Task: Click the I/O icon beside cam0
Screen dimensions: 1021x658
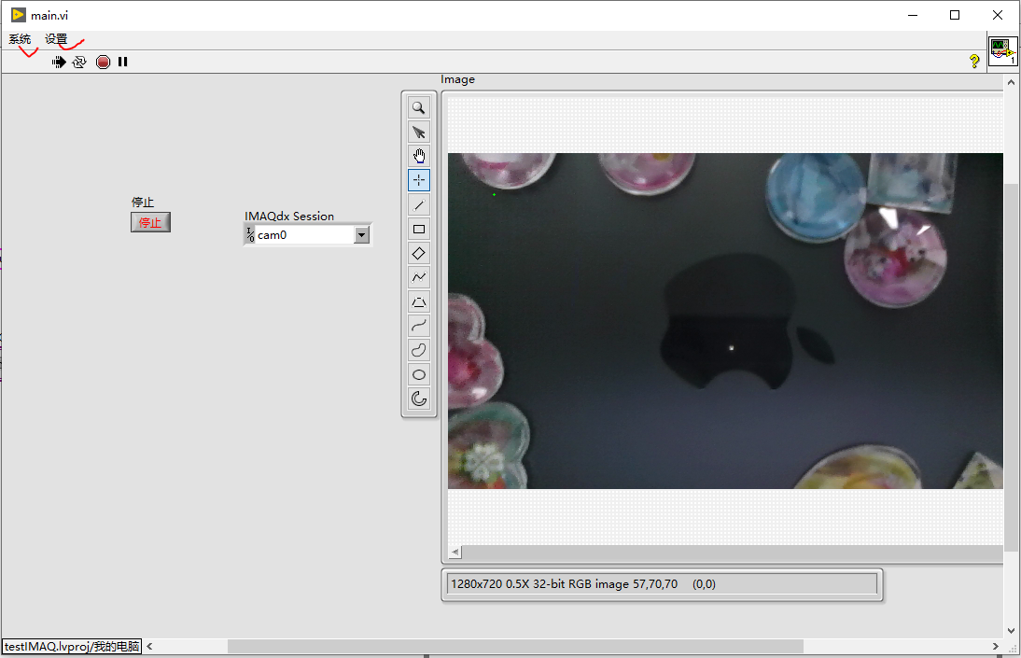Action: pos(250,235)
